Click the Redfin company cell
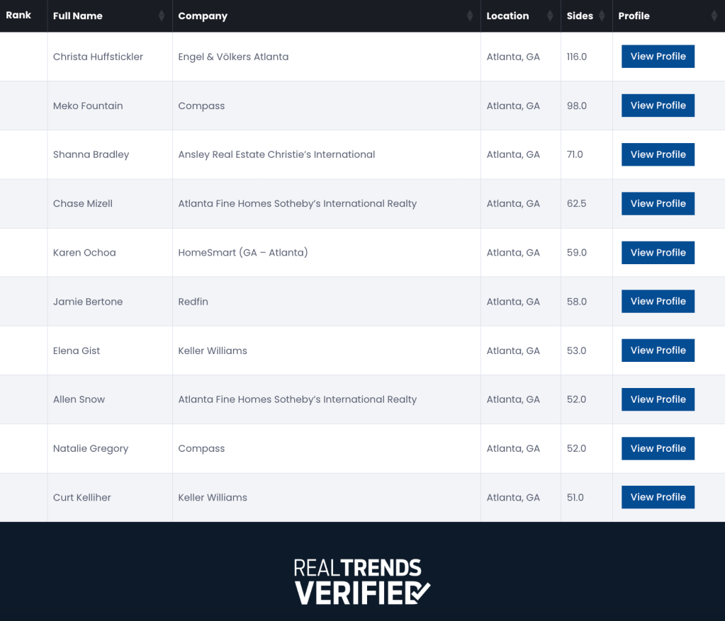Viewport: 725px width, 621px height. (193, 302)
